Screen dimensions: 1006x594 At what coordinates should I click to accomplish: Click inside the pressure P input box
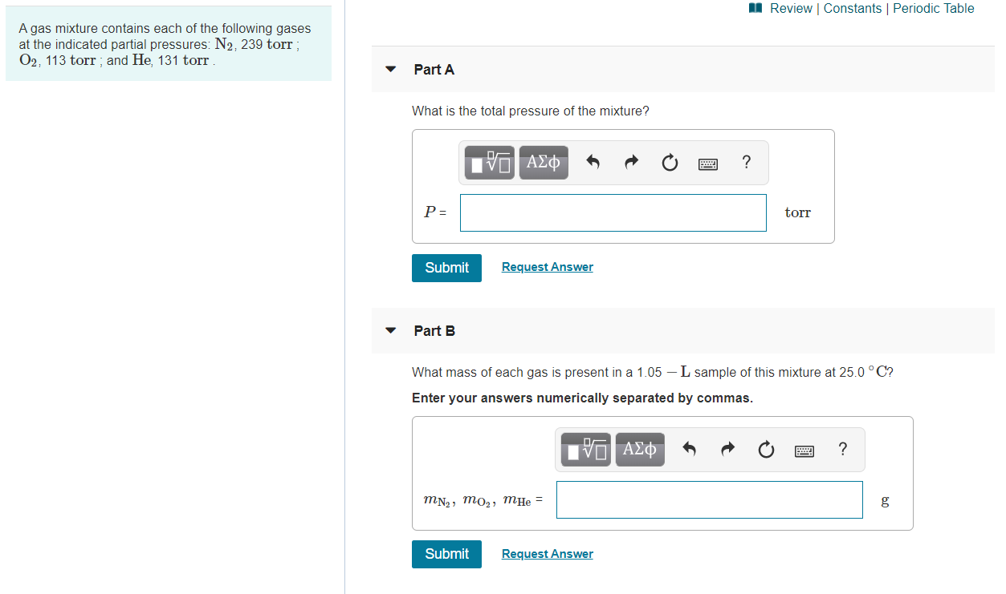click(613, 212)
